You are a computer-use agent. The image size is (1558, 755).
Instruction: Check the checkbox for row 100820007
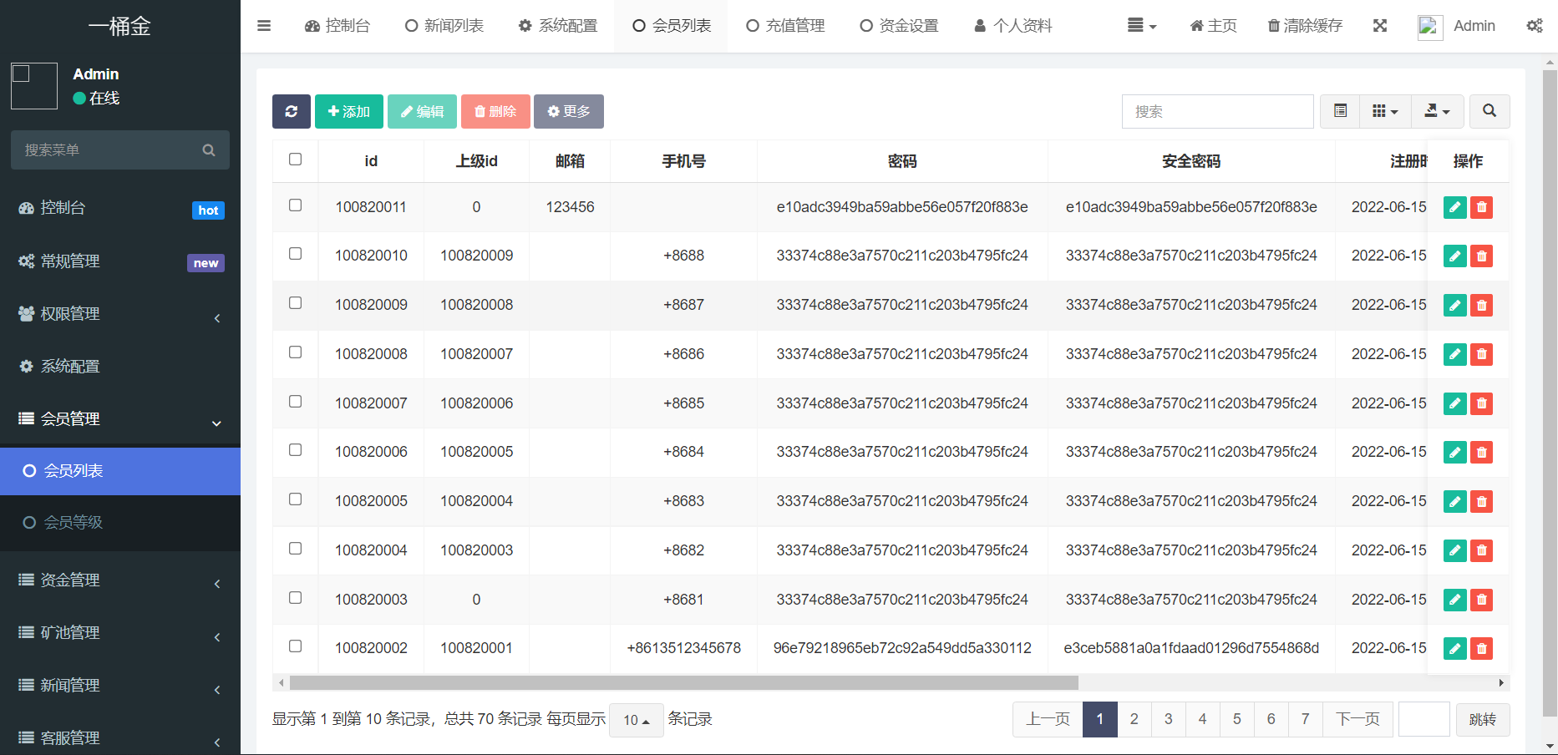[x=295, y=402]
